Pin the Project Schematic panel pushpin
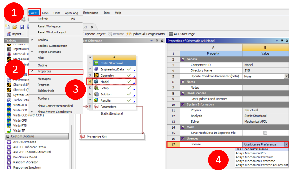 [157, 41]
